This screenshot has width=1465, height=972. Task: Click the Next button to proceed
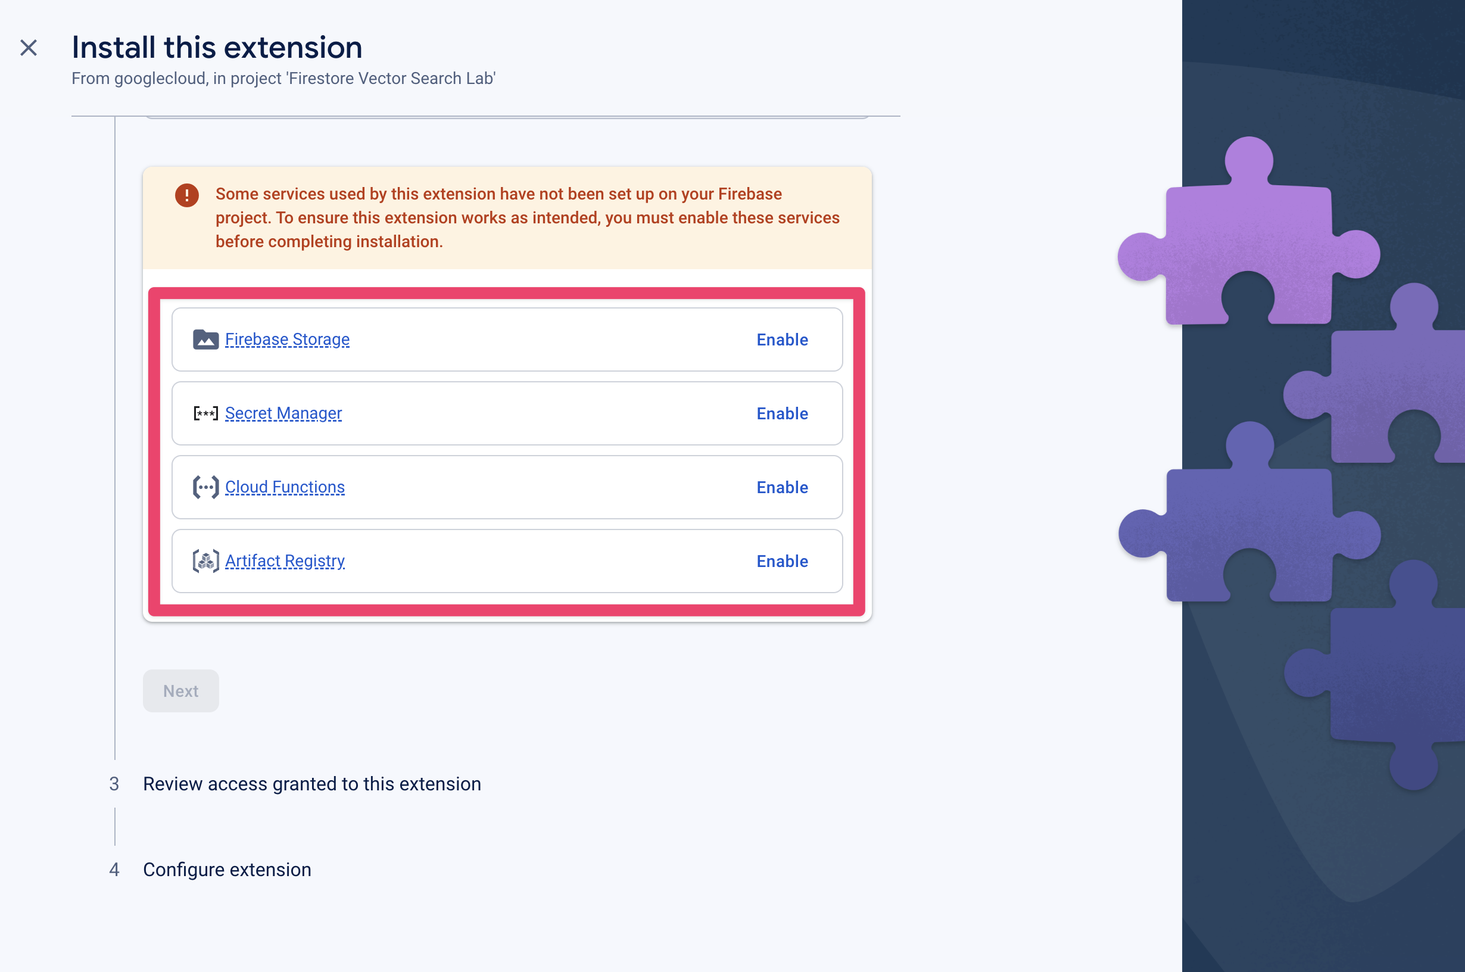(x=180, y=690)
